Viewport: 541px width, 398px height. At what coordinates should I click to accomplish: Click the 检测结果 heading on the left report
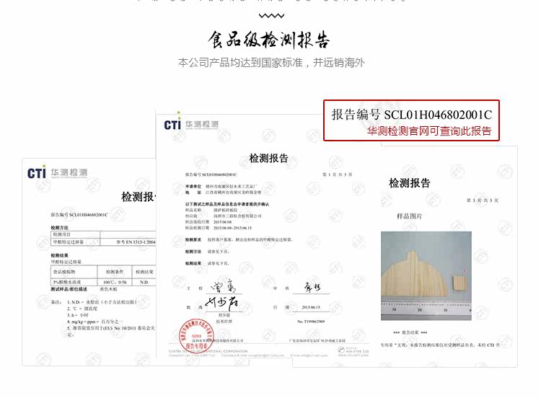pyautogui.click(x=59, y=255)
